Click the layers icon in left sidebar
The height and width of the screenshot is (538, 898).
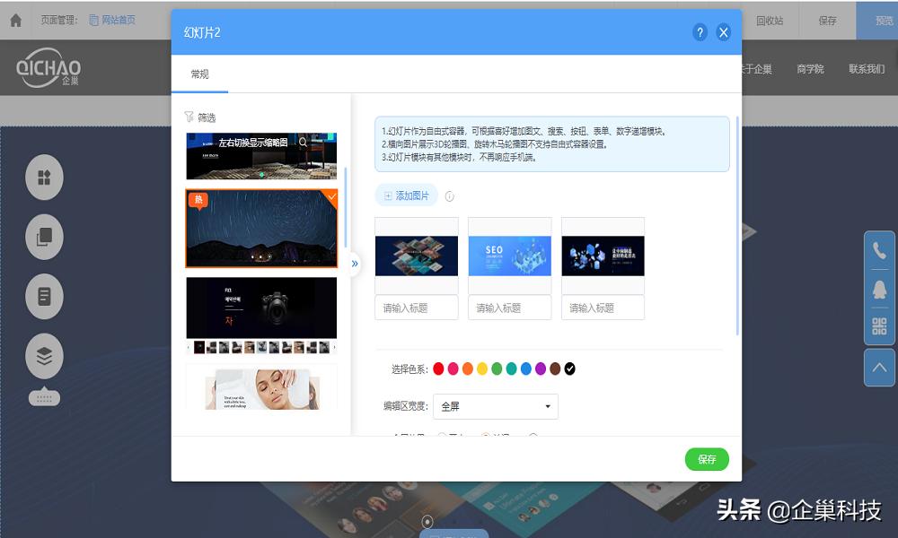point(43,358)
